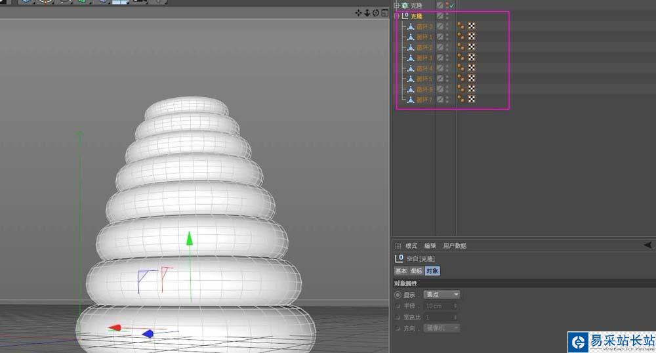Toggle visibility dots of yellow 克隆 null
656x353 pixels.
coord(447,16)
